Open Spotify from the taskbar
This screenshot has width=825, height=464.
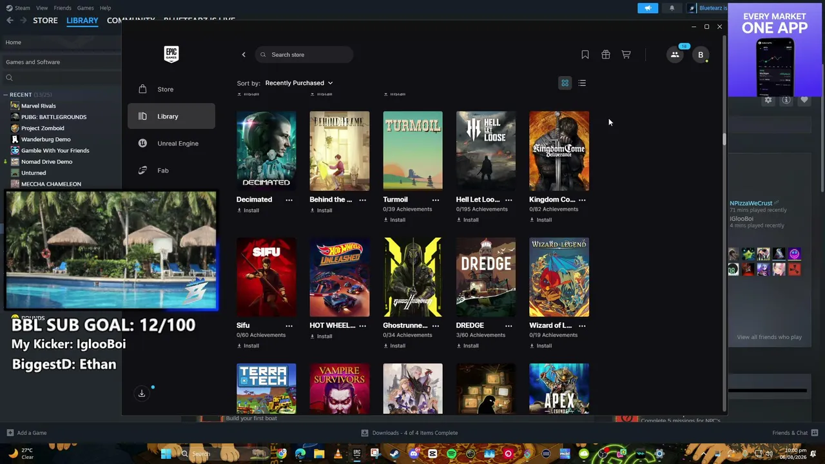pyautogui.click(x=451, y=454)
